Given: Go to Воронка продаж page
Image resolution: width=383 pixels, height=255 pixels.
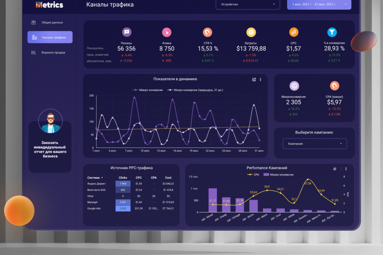Looking at the screenshot, I should tap(53, 52).
